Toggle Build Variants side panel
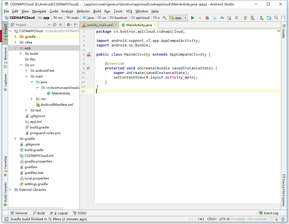The height and width of the screenshot is (224, 289). [x=5, y=195]
